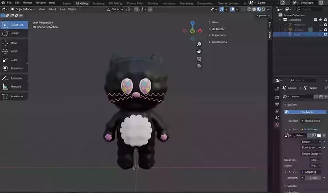
Task: Toggle camera view icon in viewport
Action: pyautogui.click(x=199, y=59)
